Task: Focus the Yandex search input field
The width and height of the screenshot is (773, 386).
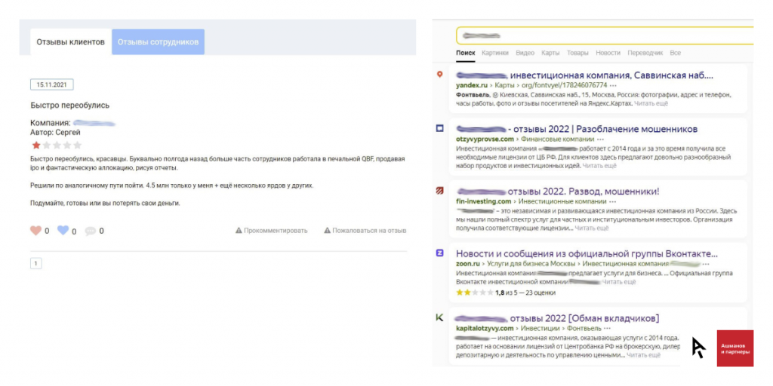Action: pyautogui.click(x=605, y=35)
